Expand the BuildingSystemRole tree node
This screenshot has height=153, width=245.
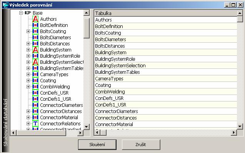coord(28,56)
